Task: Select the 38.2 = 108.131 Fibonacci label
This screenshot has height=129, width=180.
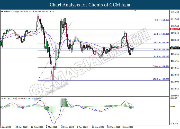Action: point(161,43)
